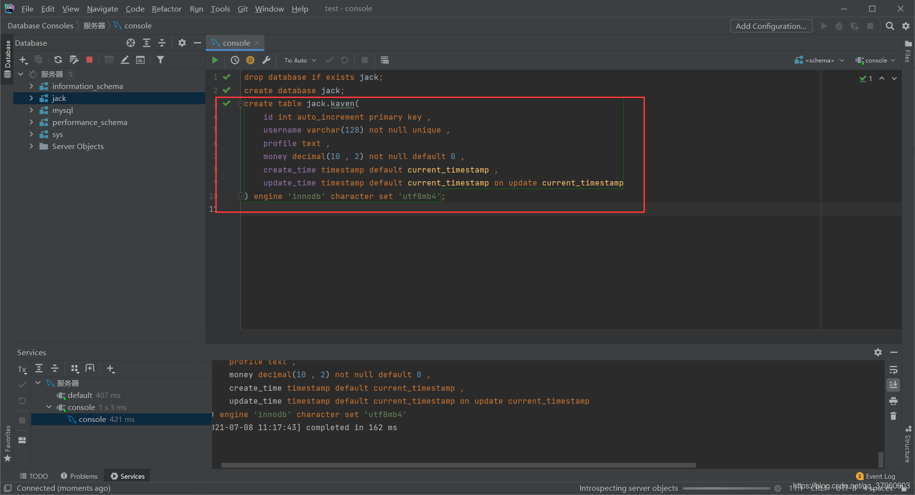This screenshot has height=495, width=915.
Task: Clear output with trash icon
Action: click(x=893, y=416)
